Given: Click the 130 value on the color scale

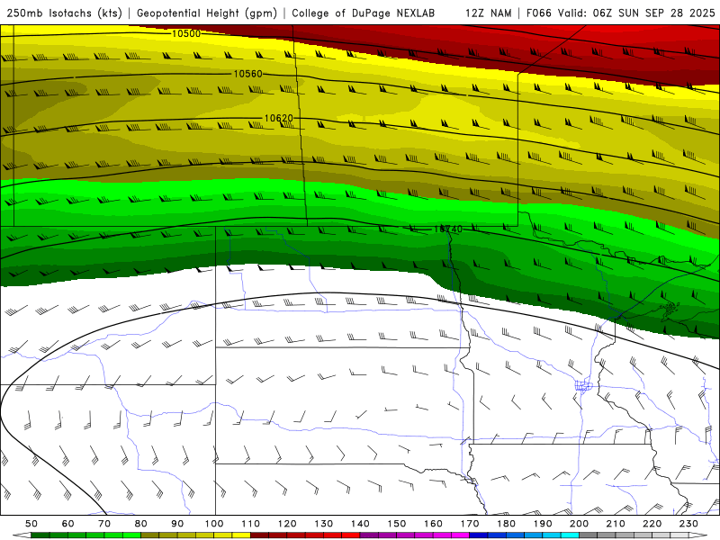Looking at the screenshot, I should coord(324,524).
